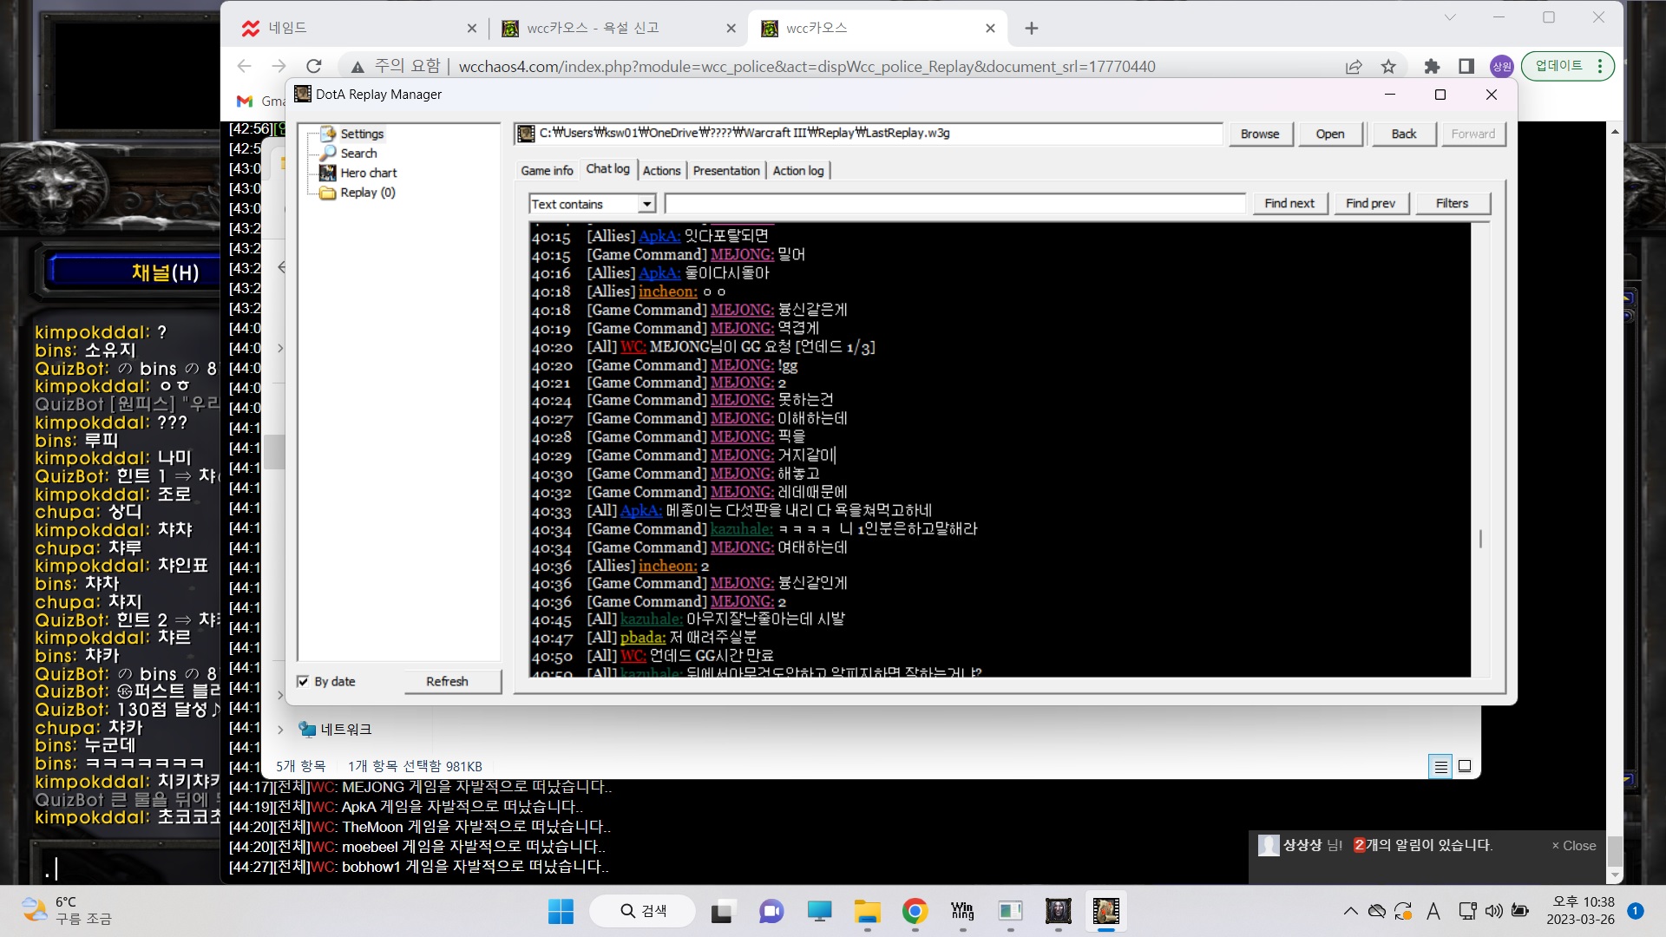Screen dimensions: 1666x937
Task: Open Chrome from the taskbar
Action: click(x=915, y=911)
